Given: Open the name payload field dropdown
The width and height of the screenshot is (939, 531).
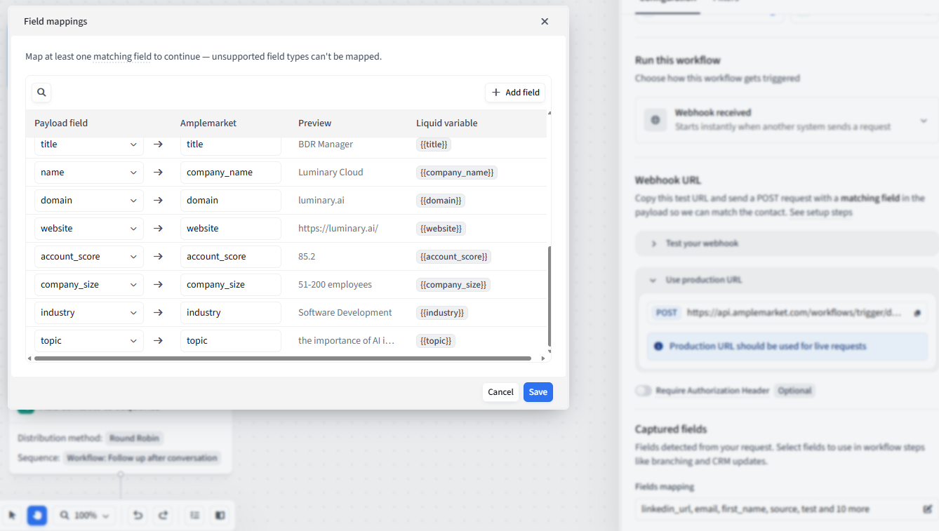Looking at the screenshot, I should click(x=89, y=173).
